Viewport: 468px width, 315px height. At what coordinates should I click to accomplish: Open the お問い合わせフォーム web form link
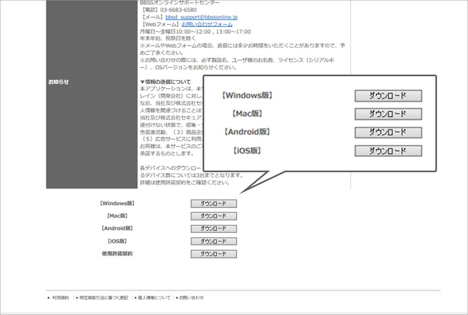[207, 24]
